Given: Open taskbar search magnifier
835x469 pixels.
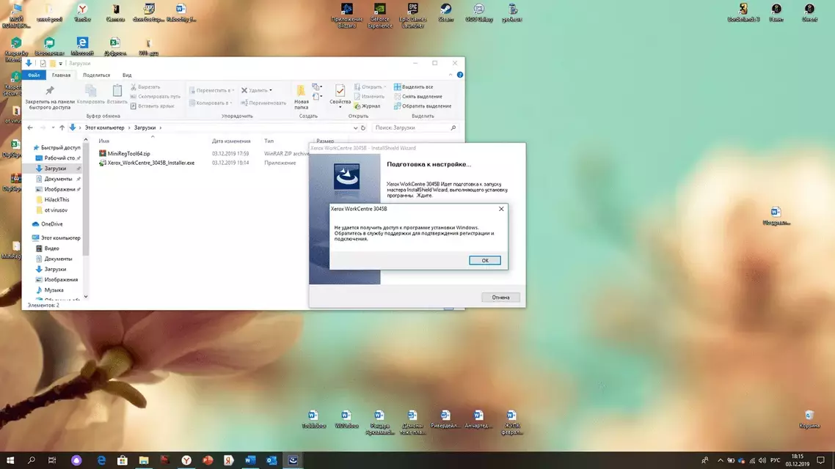Looking at the screenshot, I should pyautogui.click(x=32, y=460).
